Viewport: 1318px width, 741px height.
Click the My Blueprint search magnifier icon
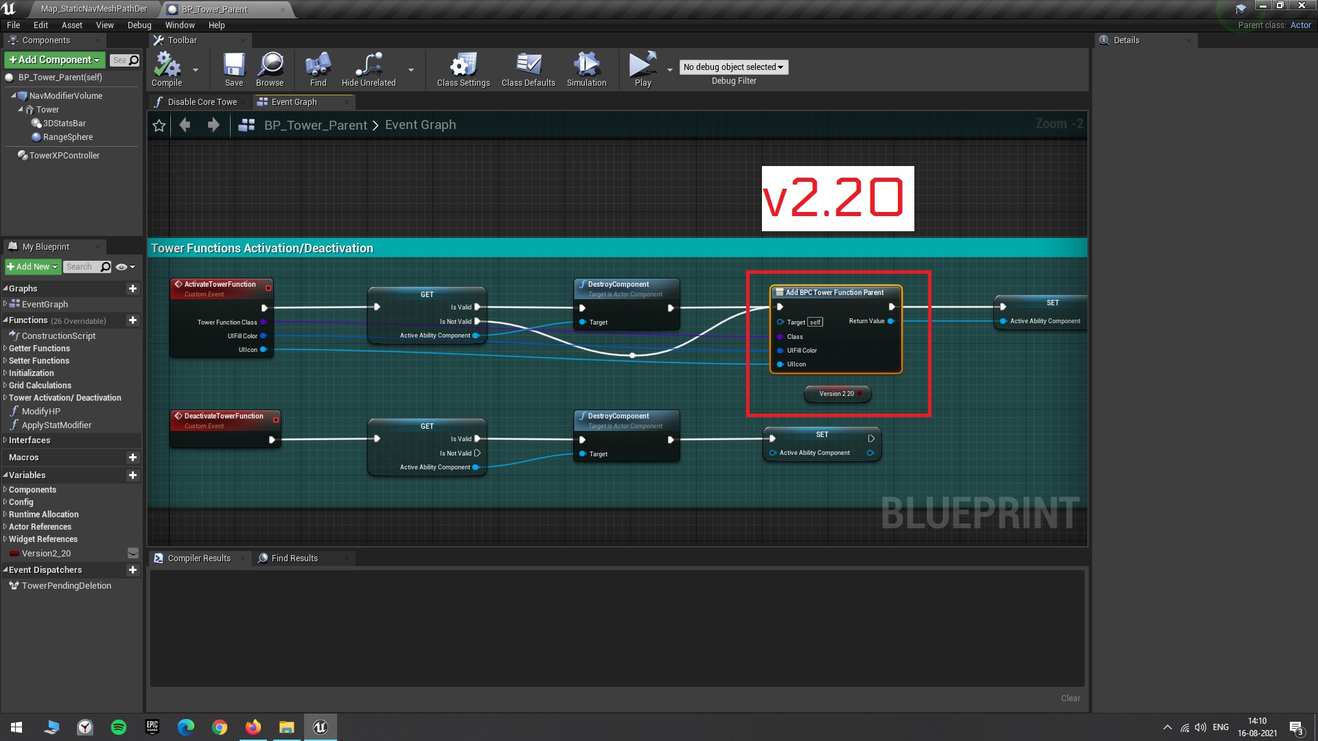tap(105, 267)
